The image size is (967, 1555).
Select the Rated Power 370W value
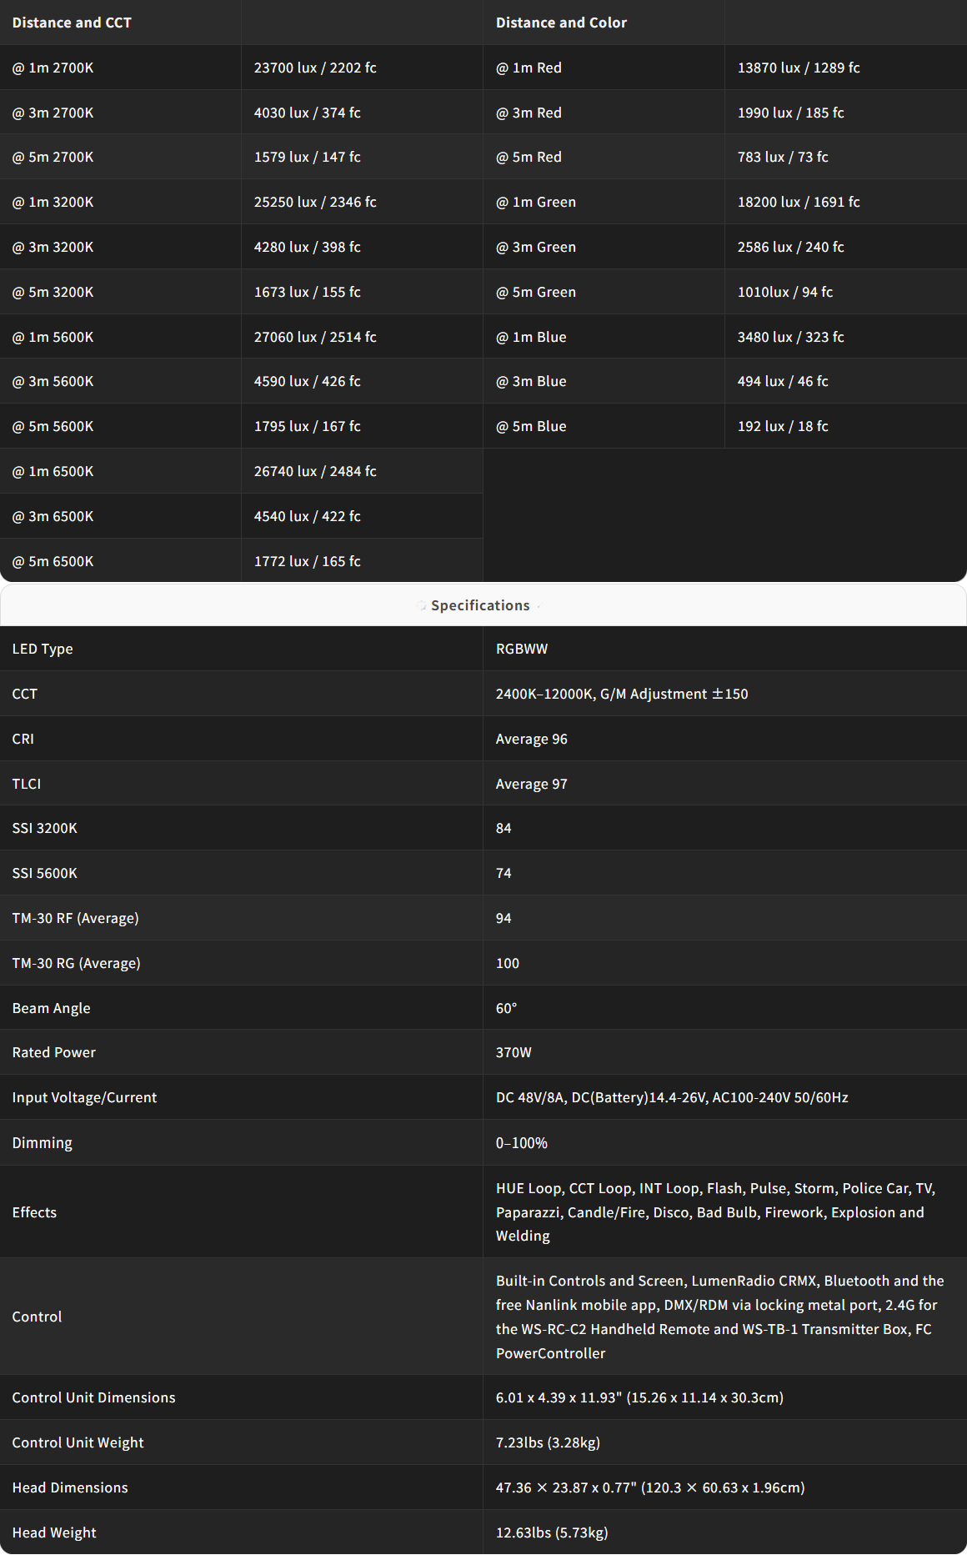click(514, 1052)
